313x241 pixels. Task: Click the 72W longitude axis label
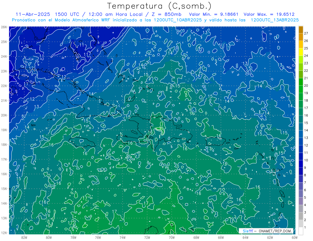[147, 237]
